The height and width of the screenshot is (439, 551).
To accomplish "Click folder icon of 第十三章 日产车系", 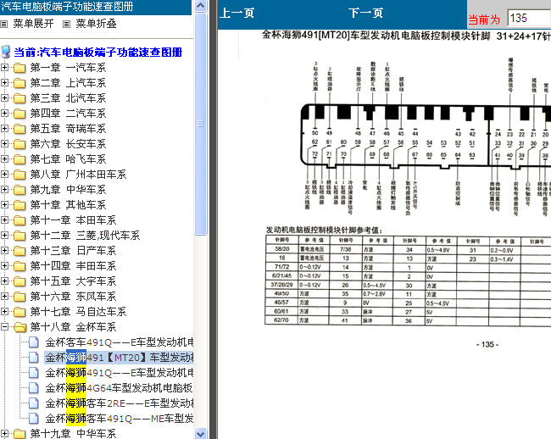I will click(19, 251).
